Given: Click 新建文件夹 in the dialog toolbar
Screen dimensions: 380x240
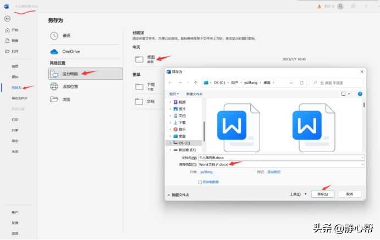Looking at the screenshot, I should point(194,94).
